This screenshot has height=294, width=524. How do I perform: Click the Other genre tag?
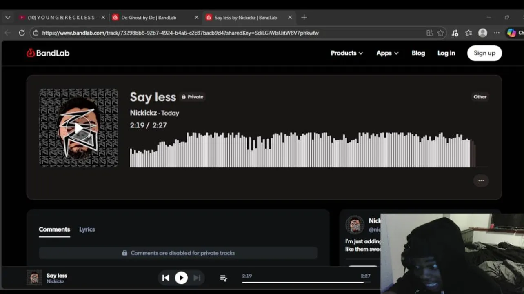point(480,97)
